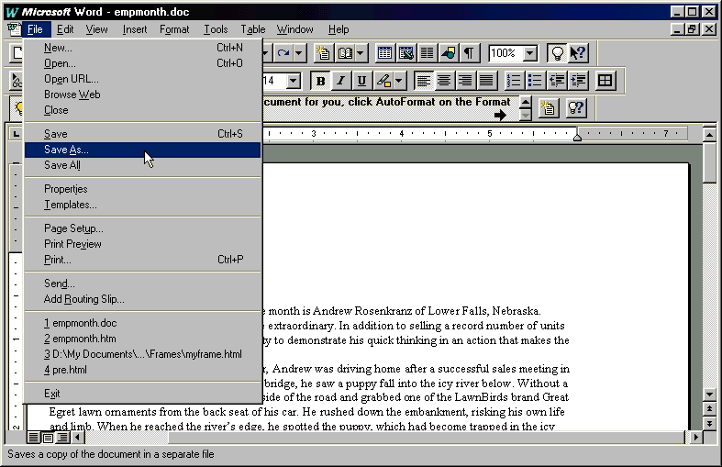Toggle Bold formatting

click(x=320, y=81)
